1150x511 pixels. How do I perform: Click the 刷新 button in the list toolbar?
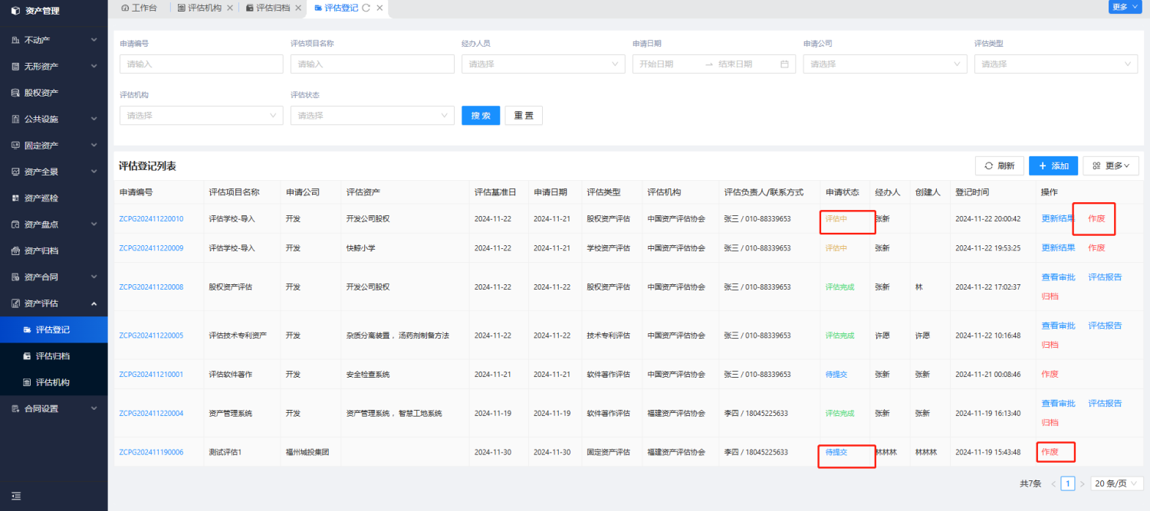click(x=999, y=165)
